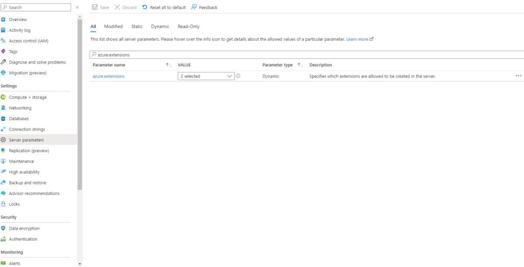This screenshot has width=524, height=267.
Task: Click the purple Tags icon
Action: pyautogui.click(x=4, y=52)
